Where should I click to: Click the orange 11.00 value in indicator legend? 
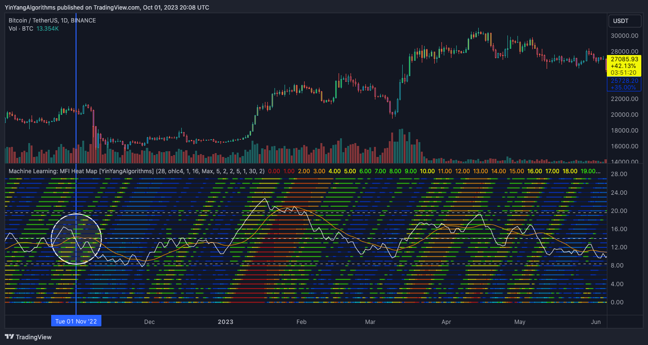[x=445, y=171]
